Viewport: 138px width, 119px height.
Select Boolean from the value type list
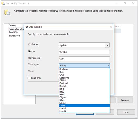coord(84,69)
